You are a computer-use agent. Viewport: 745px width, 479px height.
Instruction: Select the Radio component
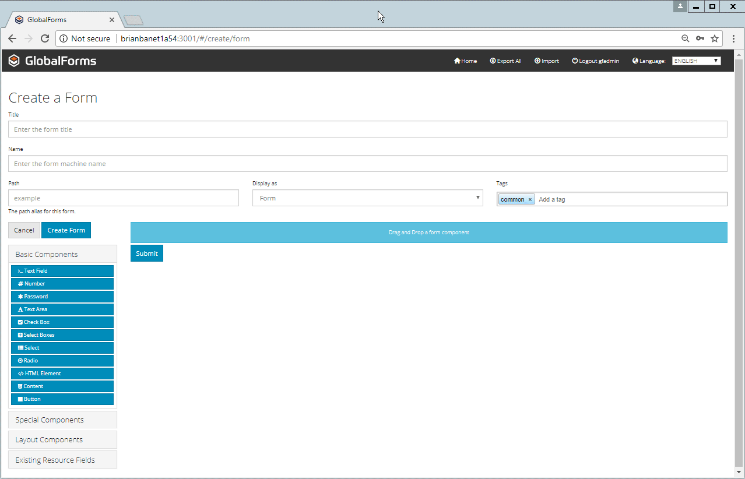point(62,361)
